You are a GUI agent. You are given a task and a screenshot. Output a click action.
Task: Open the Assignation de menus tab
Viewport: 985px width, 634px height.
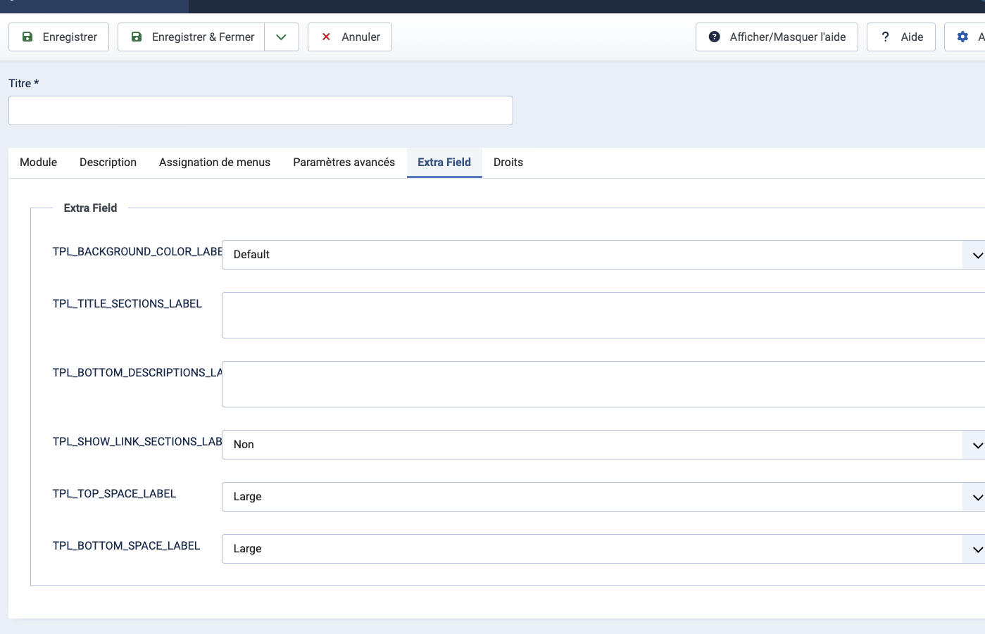(x=215, y=163)
